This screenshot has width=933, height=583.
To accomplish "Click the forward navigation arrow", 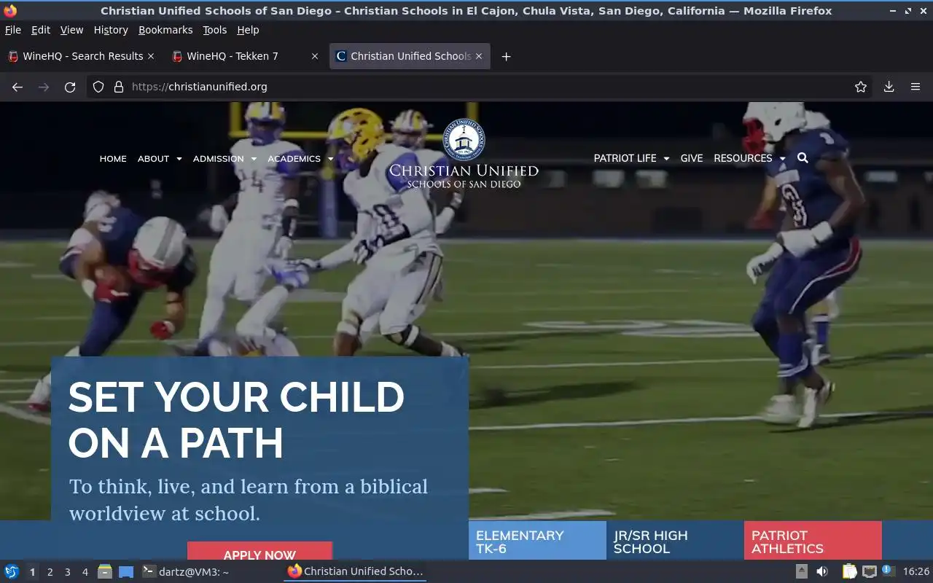I will pos(44,87).
